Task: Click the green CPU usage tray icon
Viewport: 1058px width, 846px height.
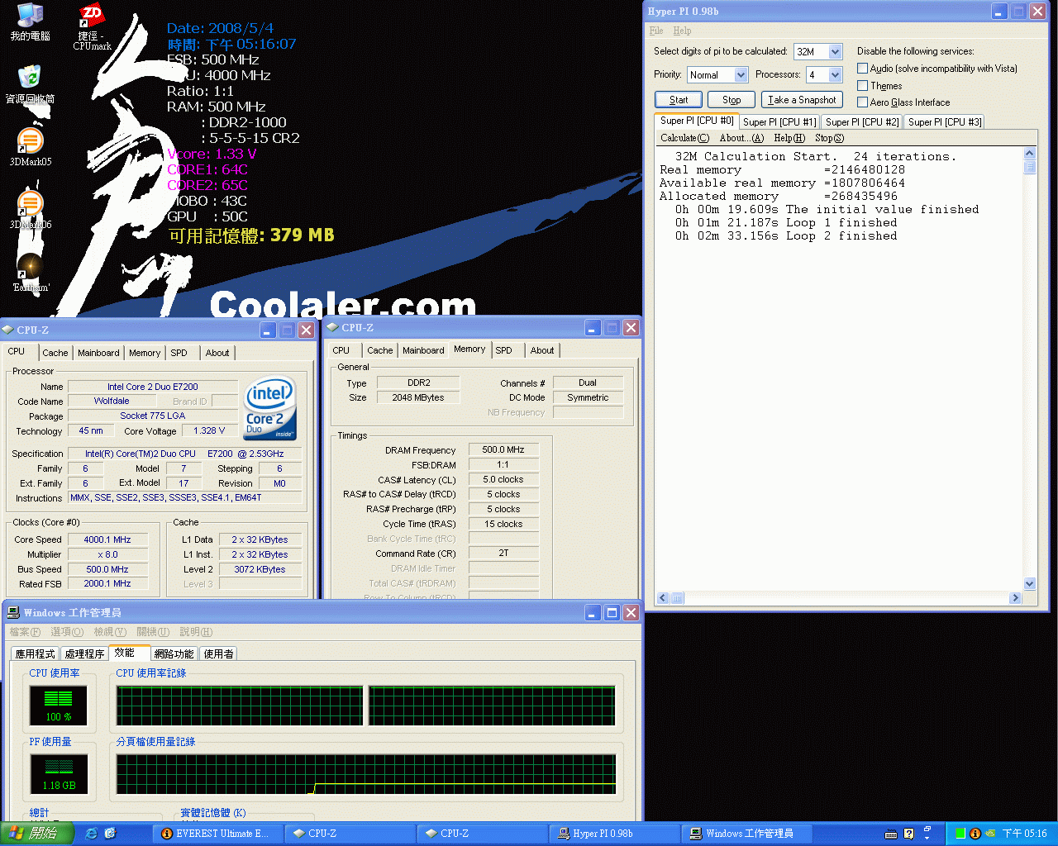Action: 960,834
